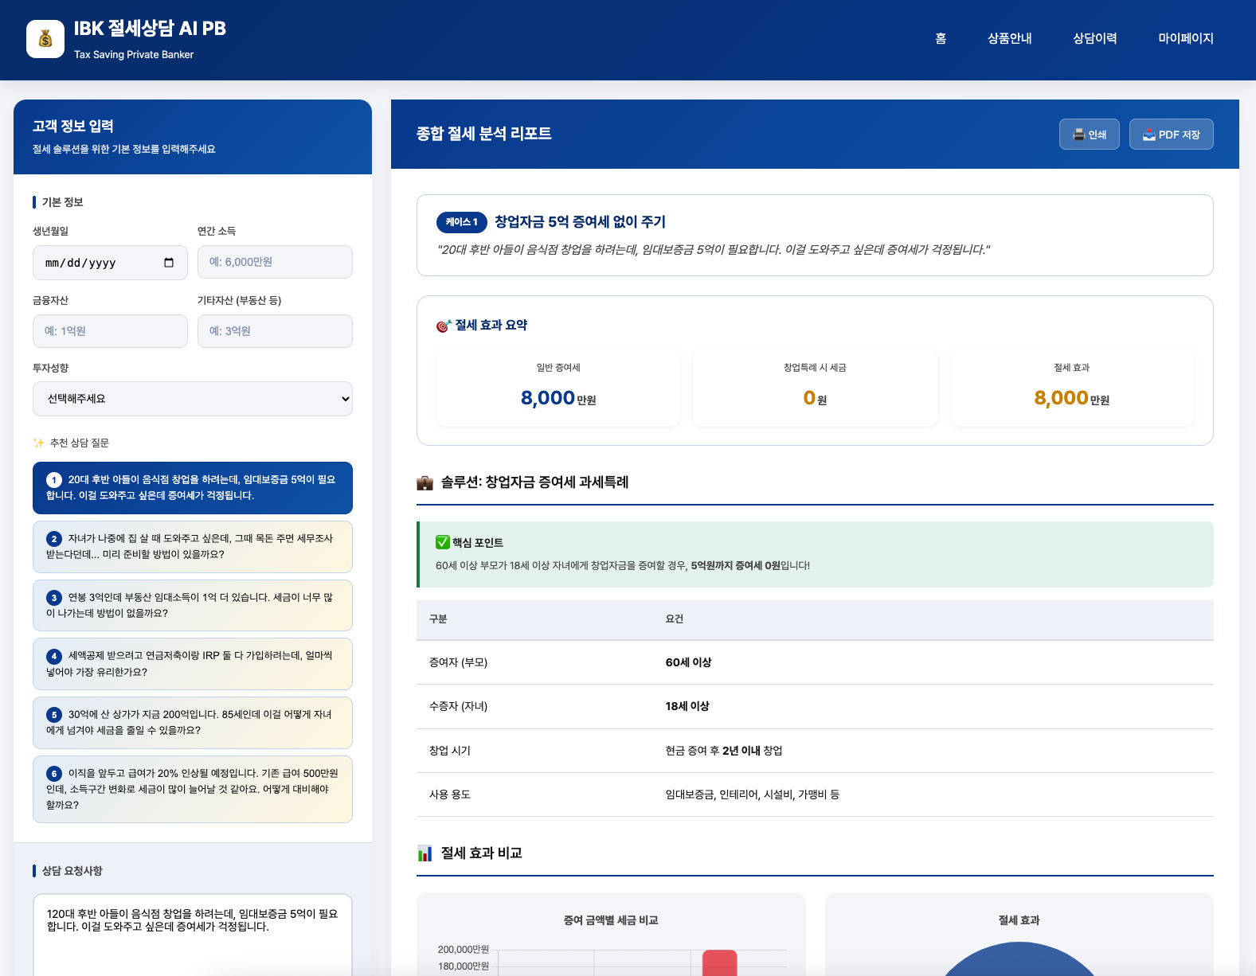This screenshot has height=976, width=1256.
Task: Click the 창업자금 5억 증여세 없이 주기 title
Action: pyautogui.click(x=581, y=222)
